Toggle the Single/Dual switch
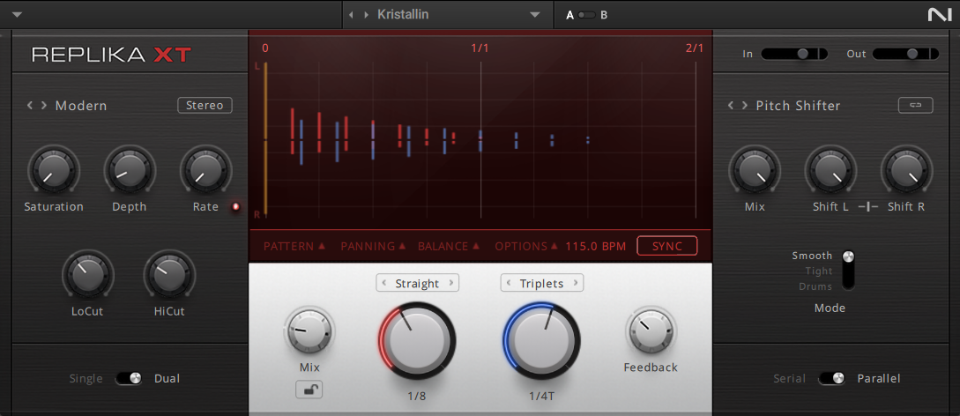The width and height of the screenshot is (960, 416). 129,378
